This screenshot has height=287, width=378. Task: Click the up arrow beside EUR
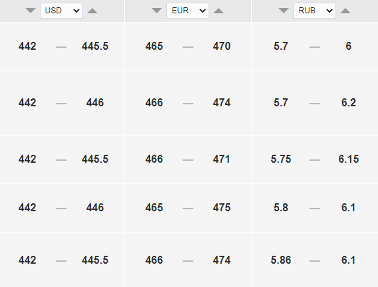point(219,11)
